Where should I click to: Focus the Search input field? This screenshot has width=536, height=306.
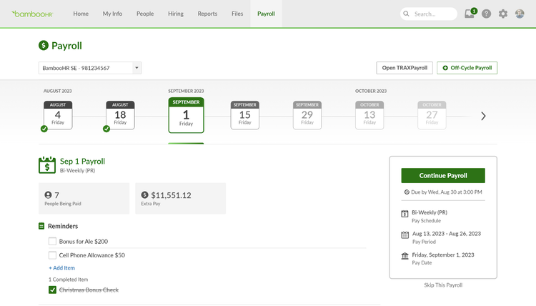coord(429,14)
